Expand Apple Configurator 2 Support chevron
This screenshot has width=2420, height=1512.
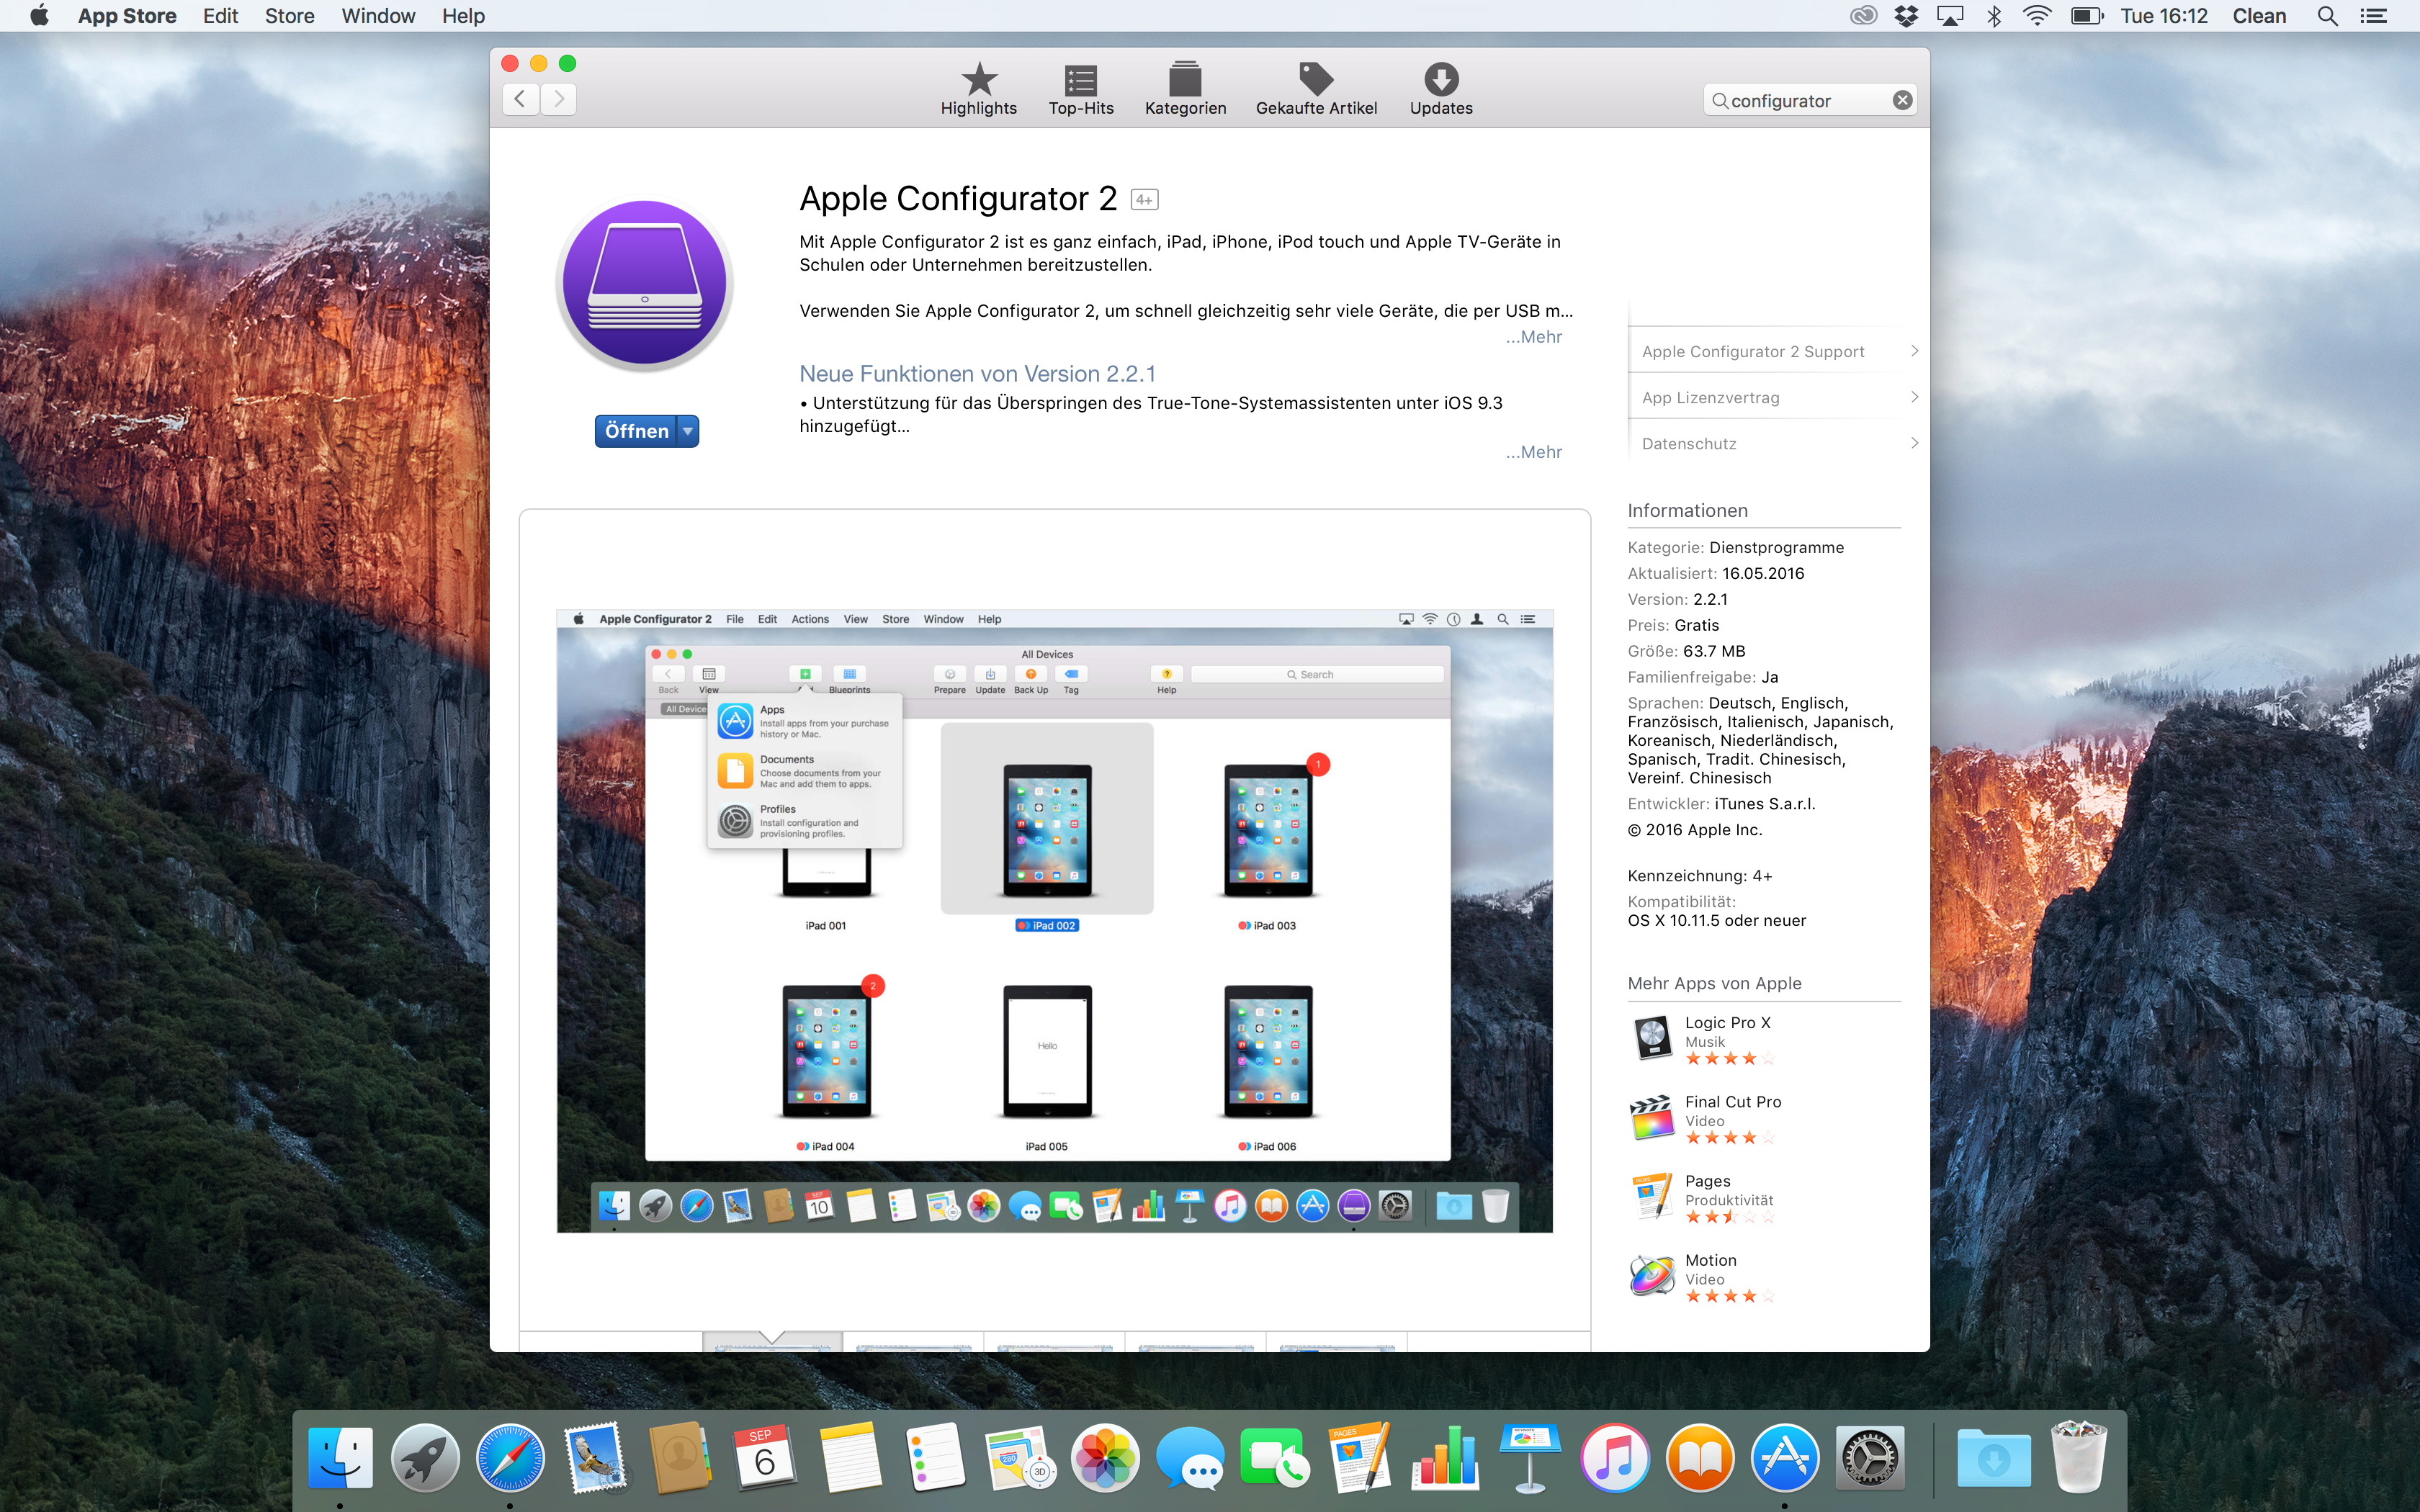(1913, 351)
